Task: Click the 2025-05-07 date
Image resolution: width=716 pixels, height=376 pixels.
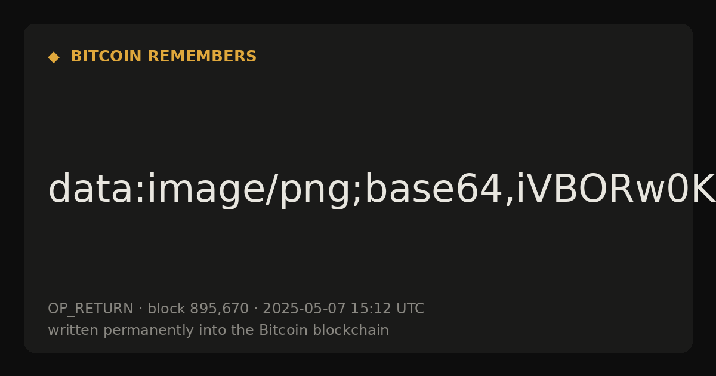Action: click(x=304, y=309)
